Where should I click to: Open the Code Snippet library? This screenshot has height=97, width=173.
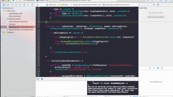point(154,68)
